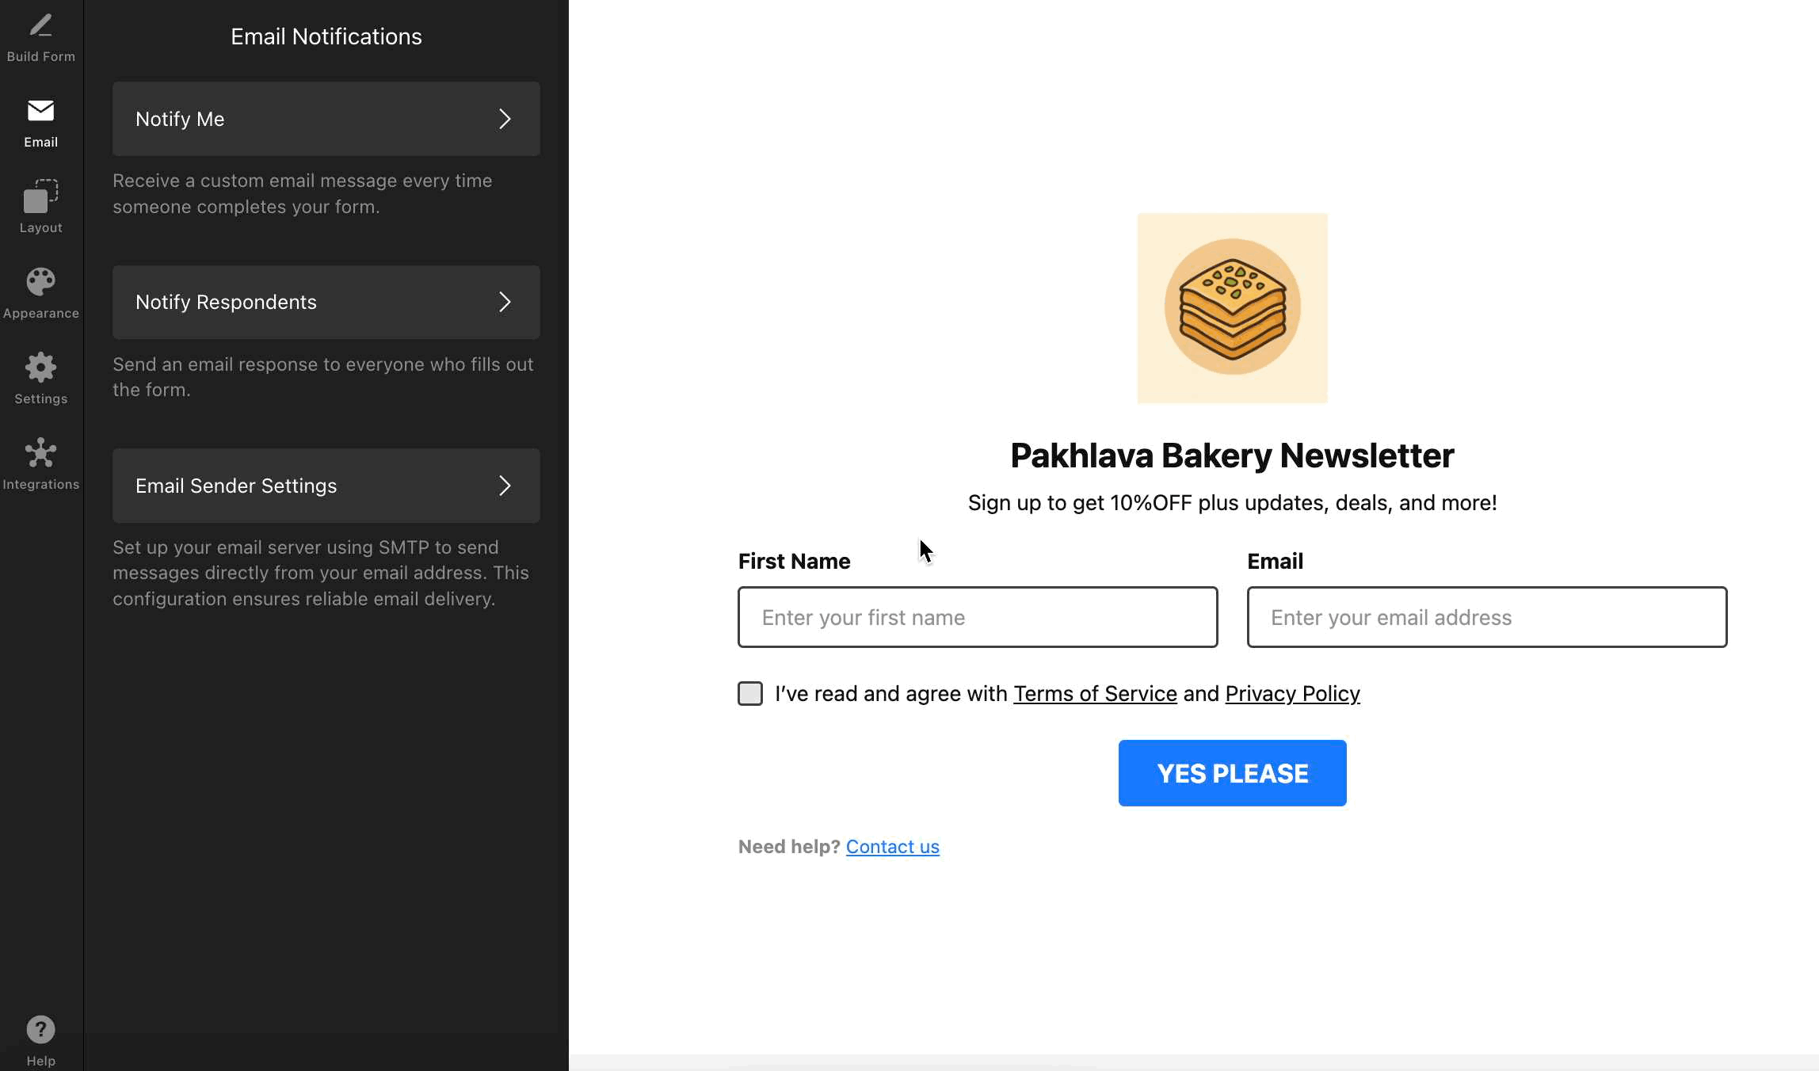Expand Email Sender Settings chevron
Image resolution: width=1819 pixels, height=1071 pixels.
tap(505, 486)
